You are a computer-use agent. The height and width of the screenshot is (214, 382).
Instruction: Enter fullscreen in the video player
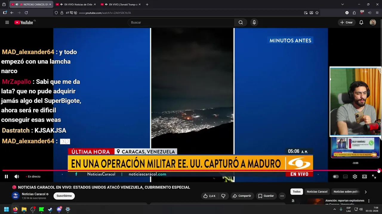pyautogui.click(x=374, y=177)
